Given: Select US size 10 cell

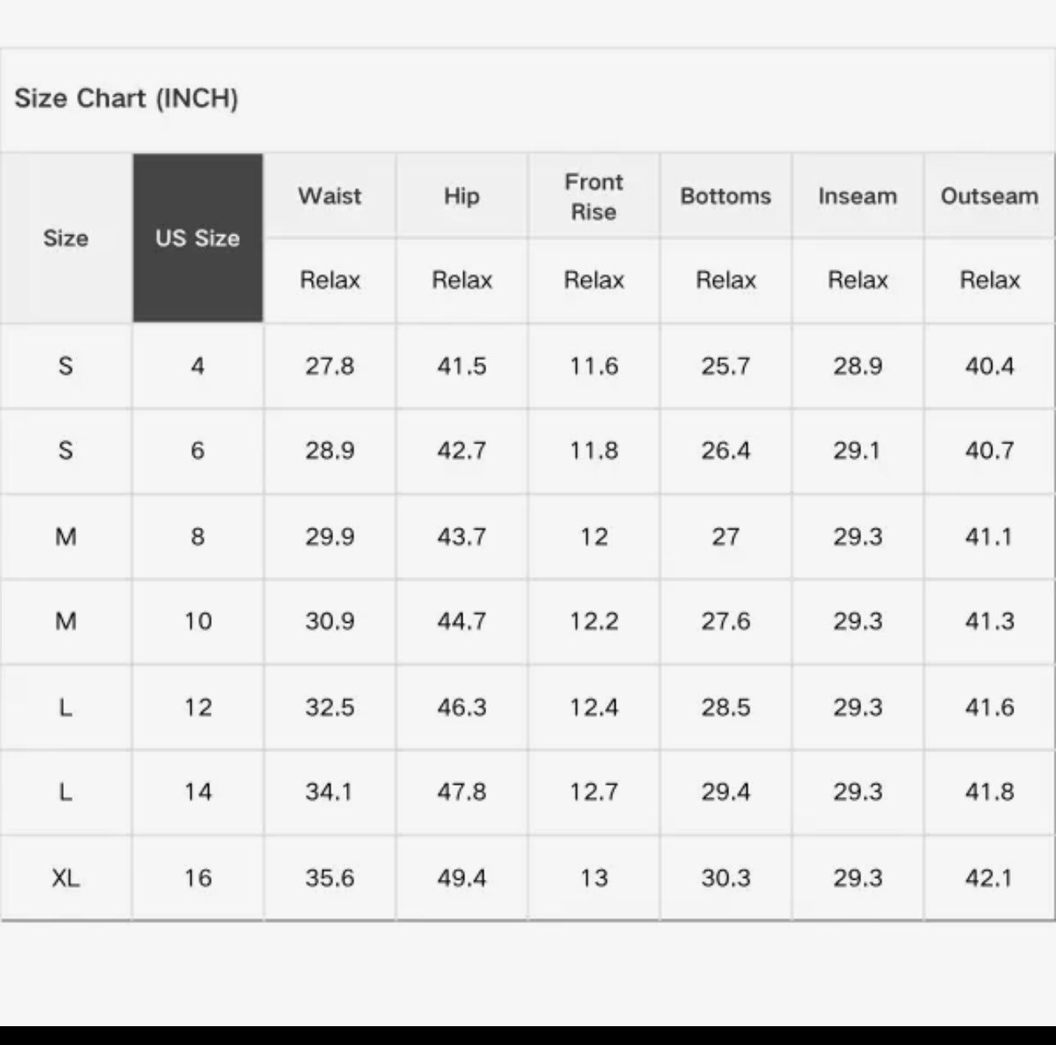Looking at the screenshot, I should click(197, 621).
